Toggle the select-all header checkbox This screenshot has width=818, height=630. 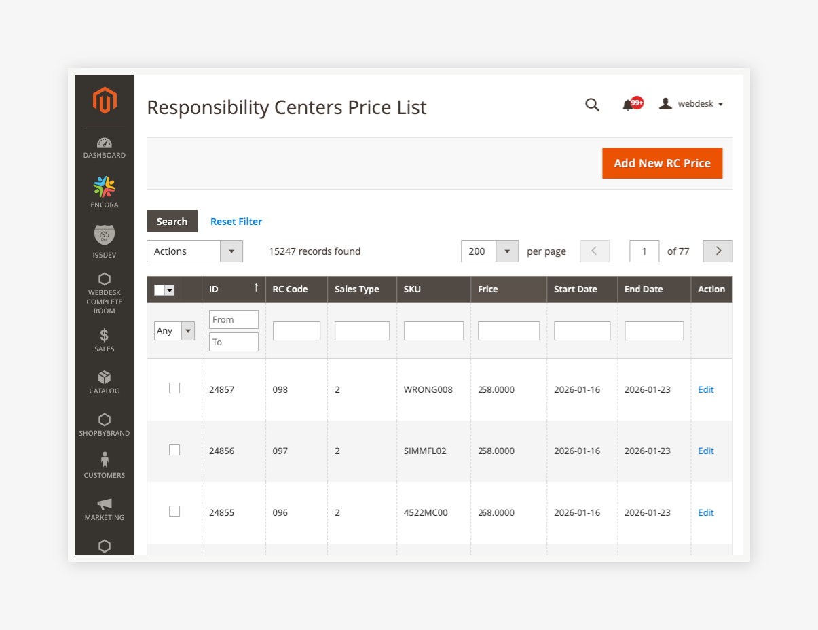tap(160, 290)
